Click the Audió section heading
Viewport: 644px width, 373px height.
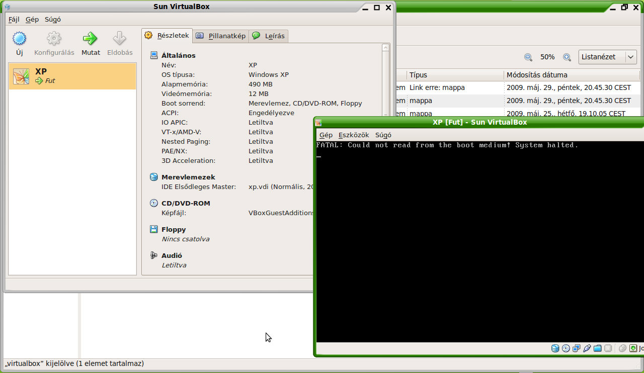pyautogui.click(x=172, y=255)
